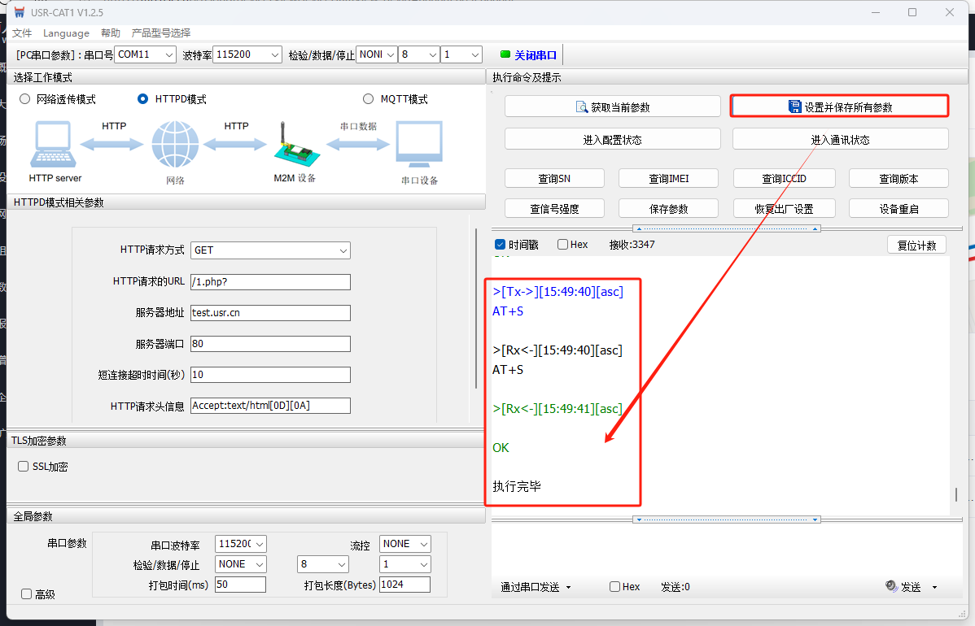This screenshot has width=975, height=626.
Task: Click the HTTP server laptop icon
Action: [54, 146]
